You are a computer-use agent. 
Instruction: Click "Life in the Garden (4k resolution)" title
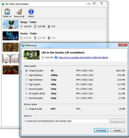click(63, 53)
